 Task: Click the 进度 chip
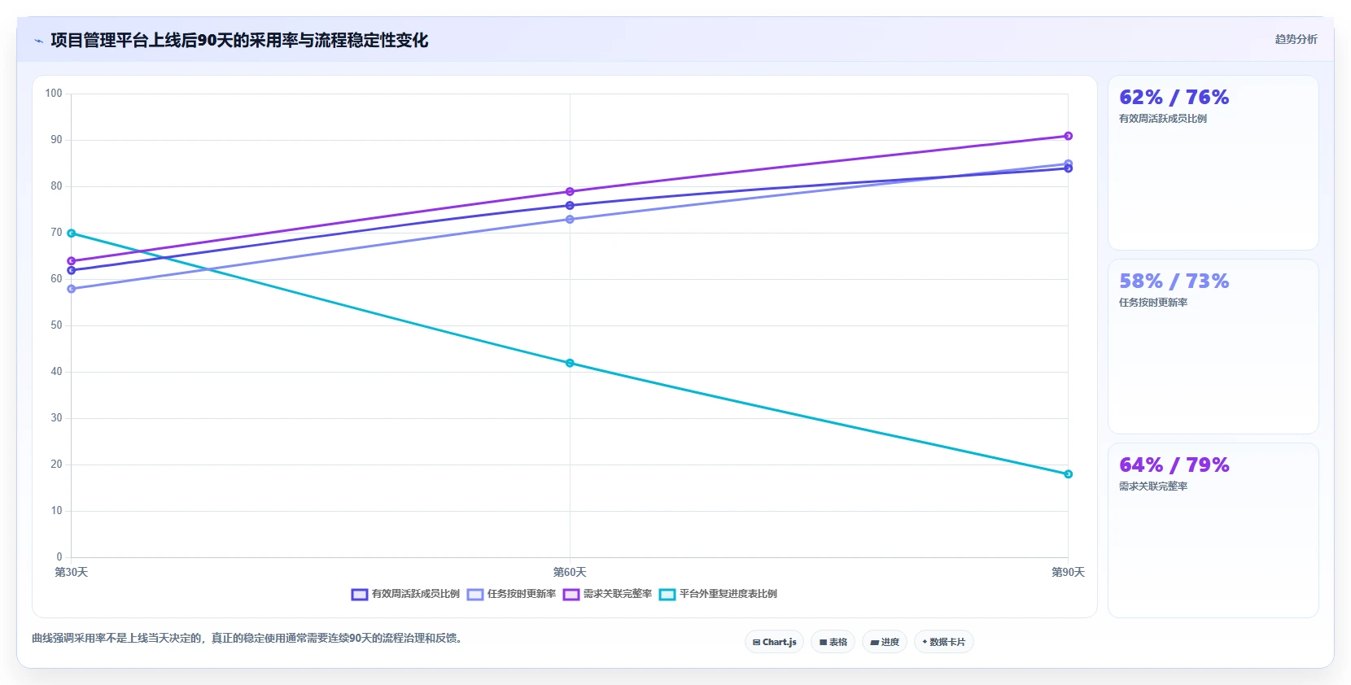(x=885, y=642)
